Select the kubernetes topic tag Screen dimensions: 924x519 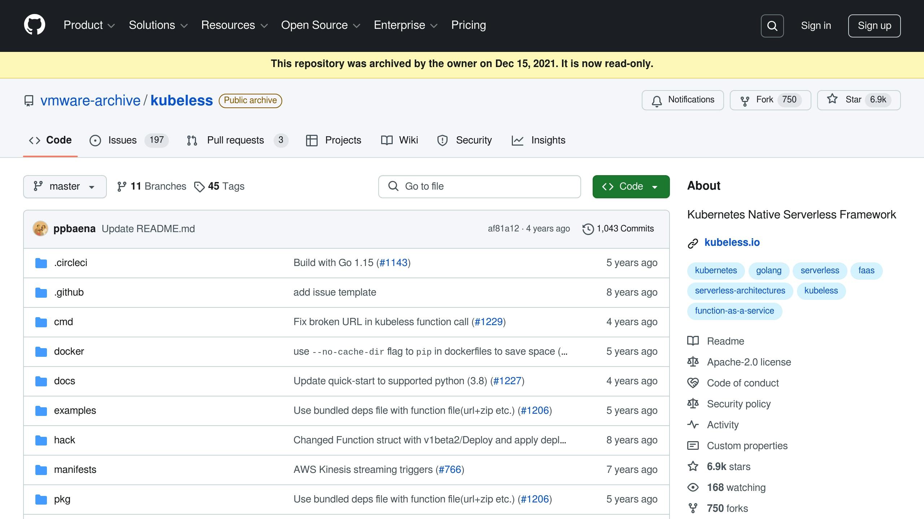[716, 271]
